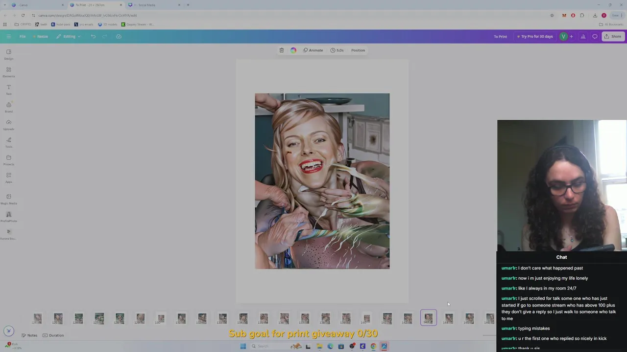Screen dimensions: 627x352
Task: Open the Position panel
Action: [x=358, y=50]
